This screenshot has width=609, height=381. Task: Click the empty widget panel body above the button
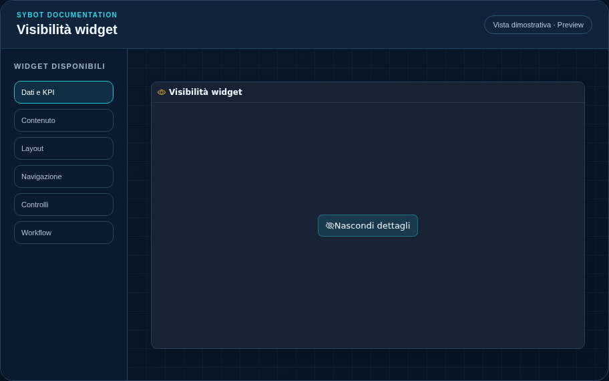coord(368,156)
